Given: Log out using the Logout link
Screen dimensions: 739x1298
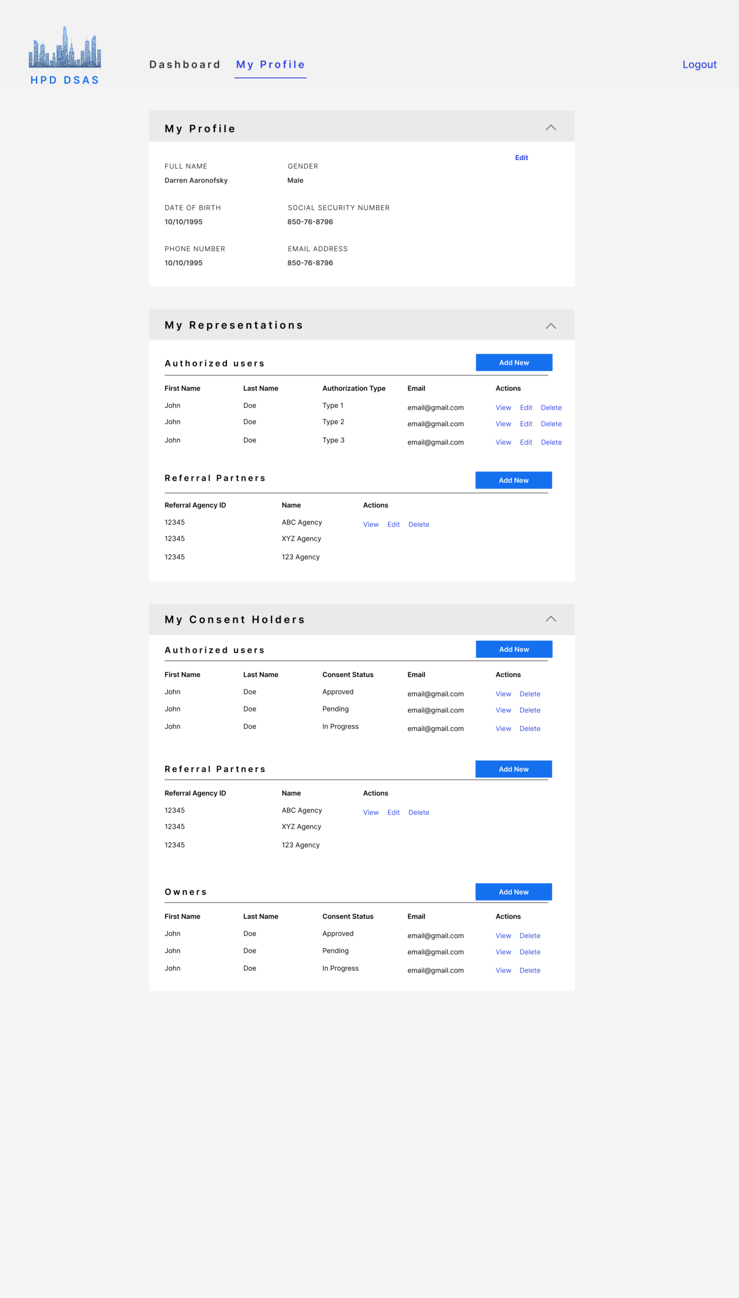Looking at the screenshot, I should click(x=699, y=64).
